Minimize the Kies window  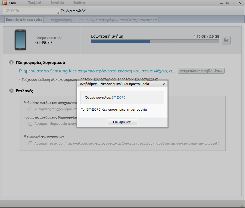(222, 3)
